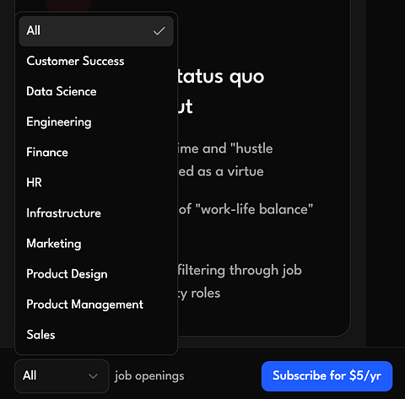Click the job openings label text

click(x=149, y=376)
